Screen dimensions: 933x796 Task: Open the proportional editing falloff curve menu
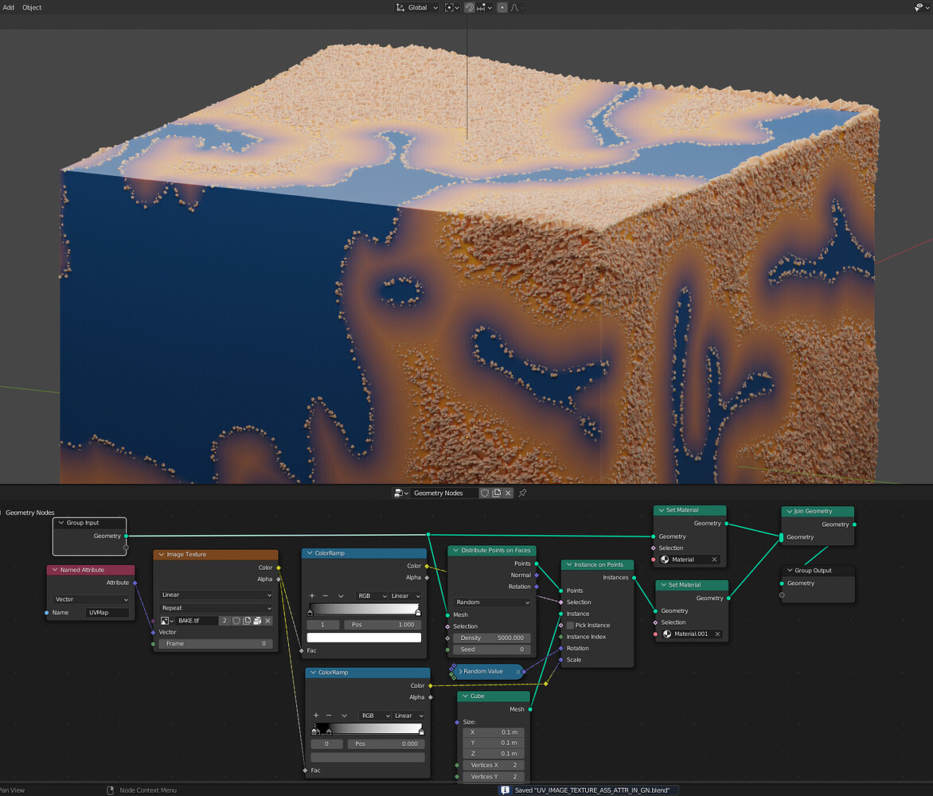point(516,8)
